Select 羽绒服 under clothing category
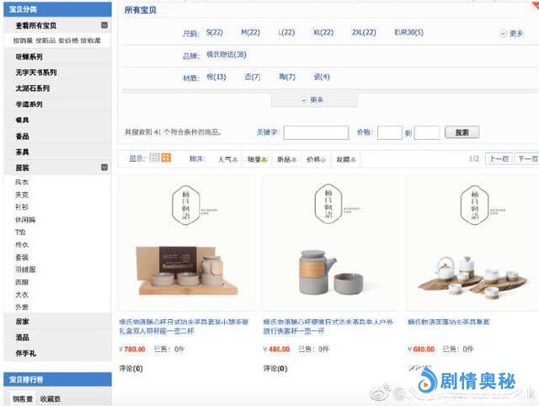Viewport: 539px width, 406px height. 24,270
